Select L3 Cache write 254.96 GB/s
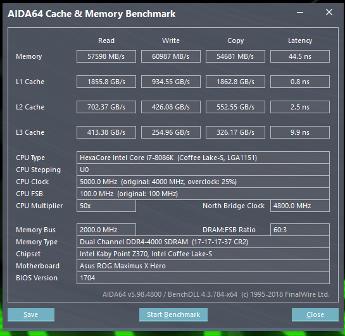345x336 pixels. (x=171, y=132)
